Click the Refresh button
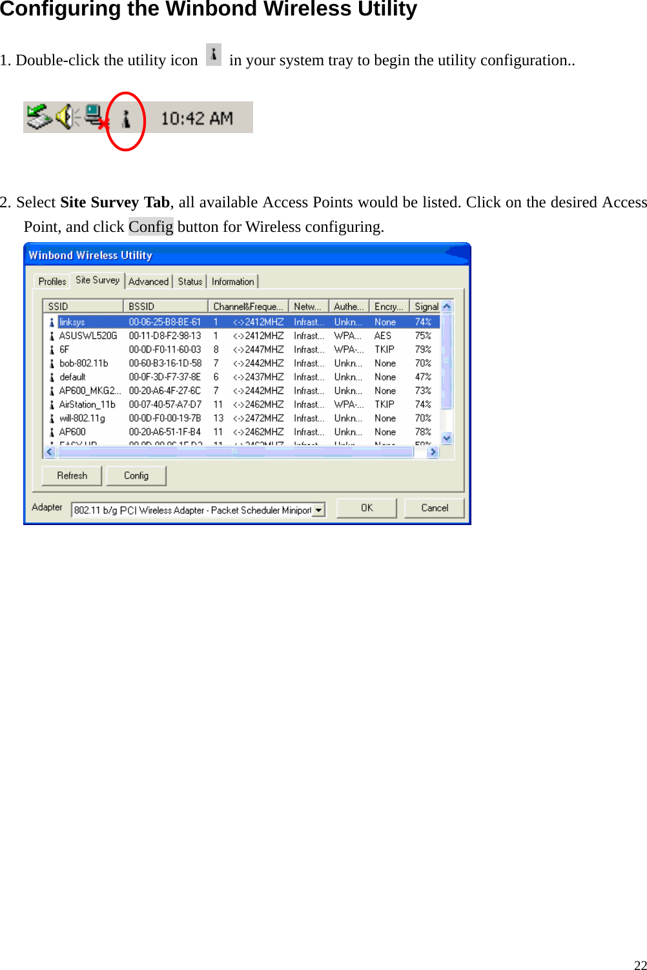This screenshot has width=647, height=970. tap(71, 475)
